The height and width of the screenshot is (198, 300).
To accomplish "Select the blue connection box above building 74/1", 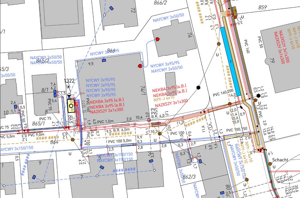I will tap(104, 60).
